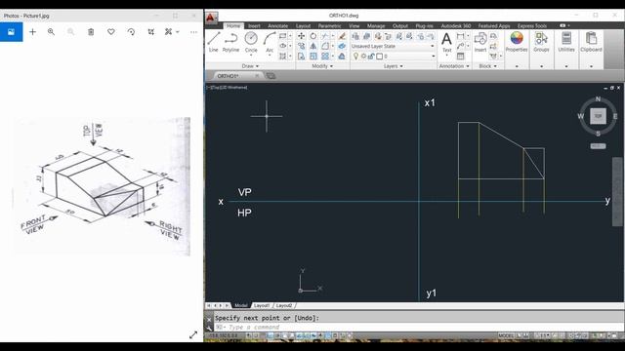The image size is (625, 351).
Task: Click the plus add icon in Photos
Action: [32, 32]
